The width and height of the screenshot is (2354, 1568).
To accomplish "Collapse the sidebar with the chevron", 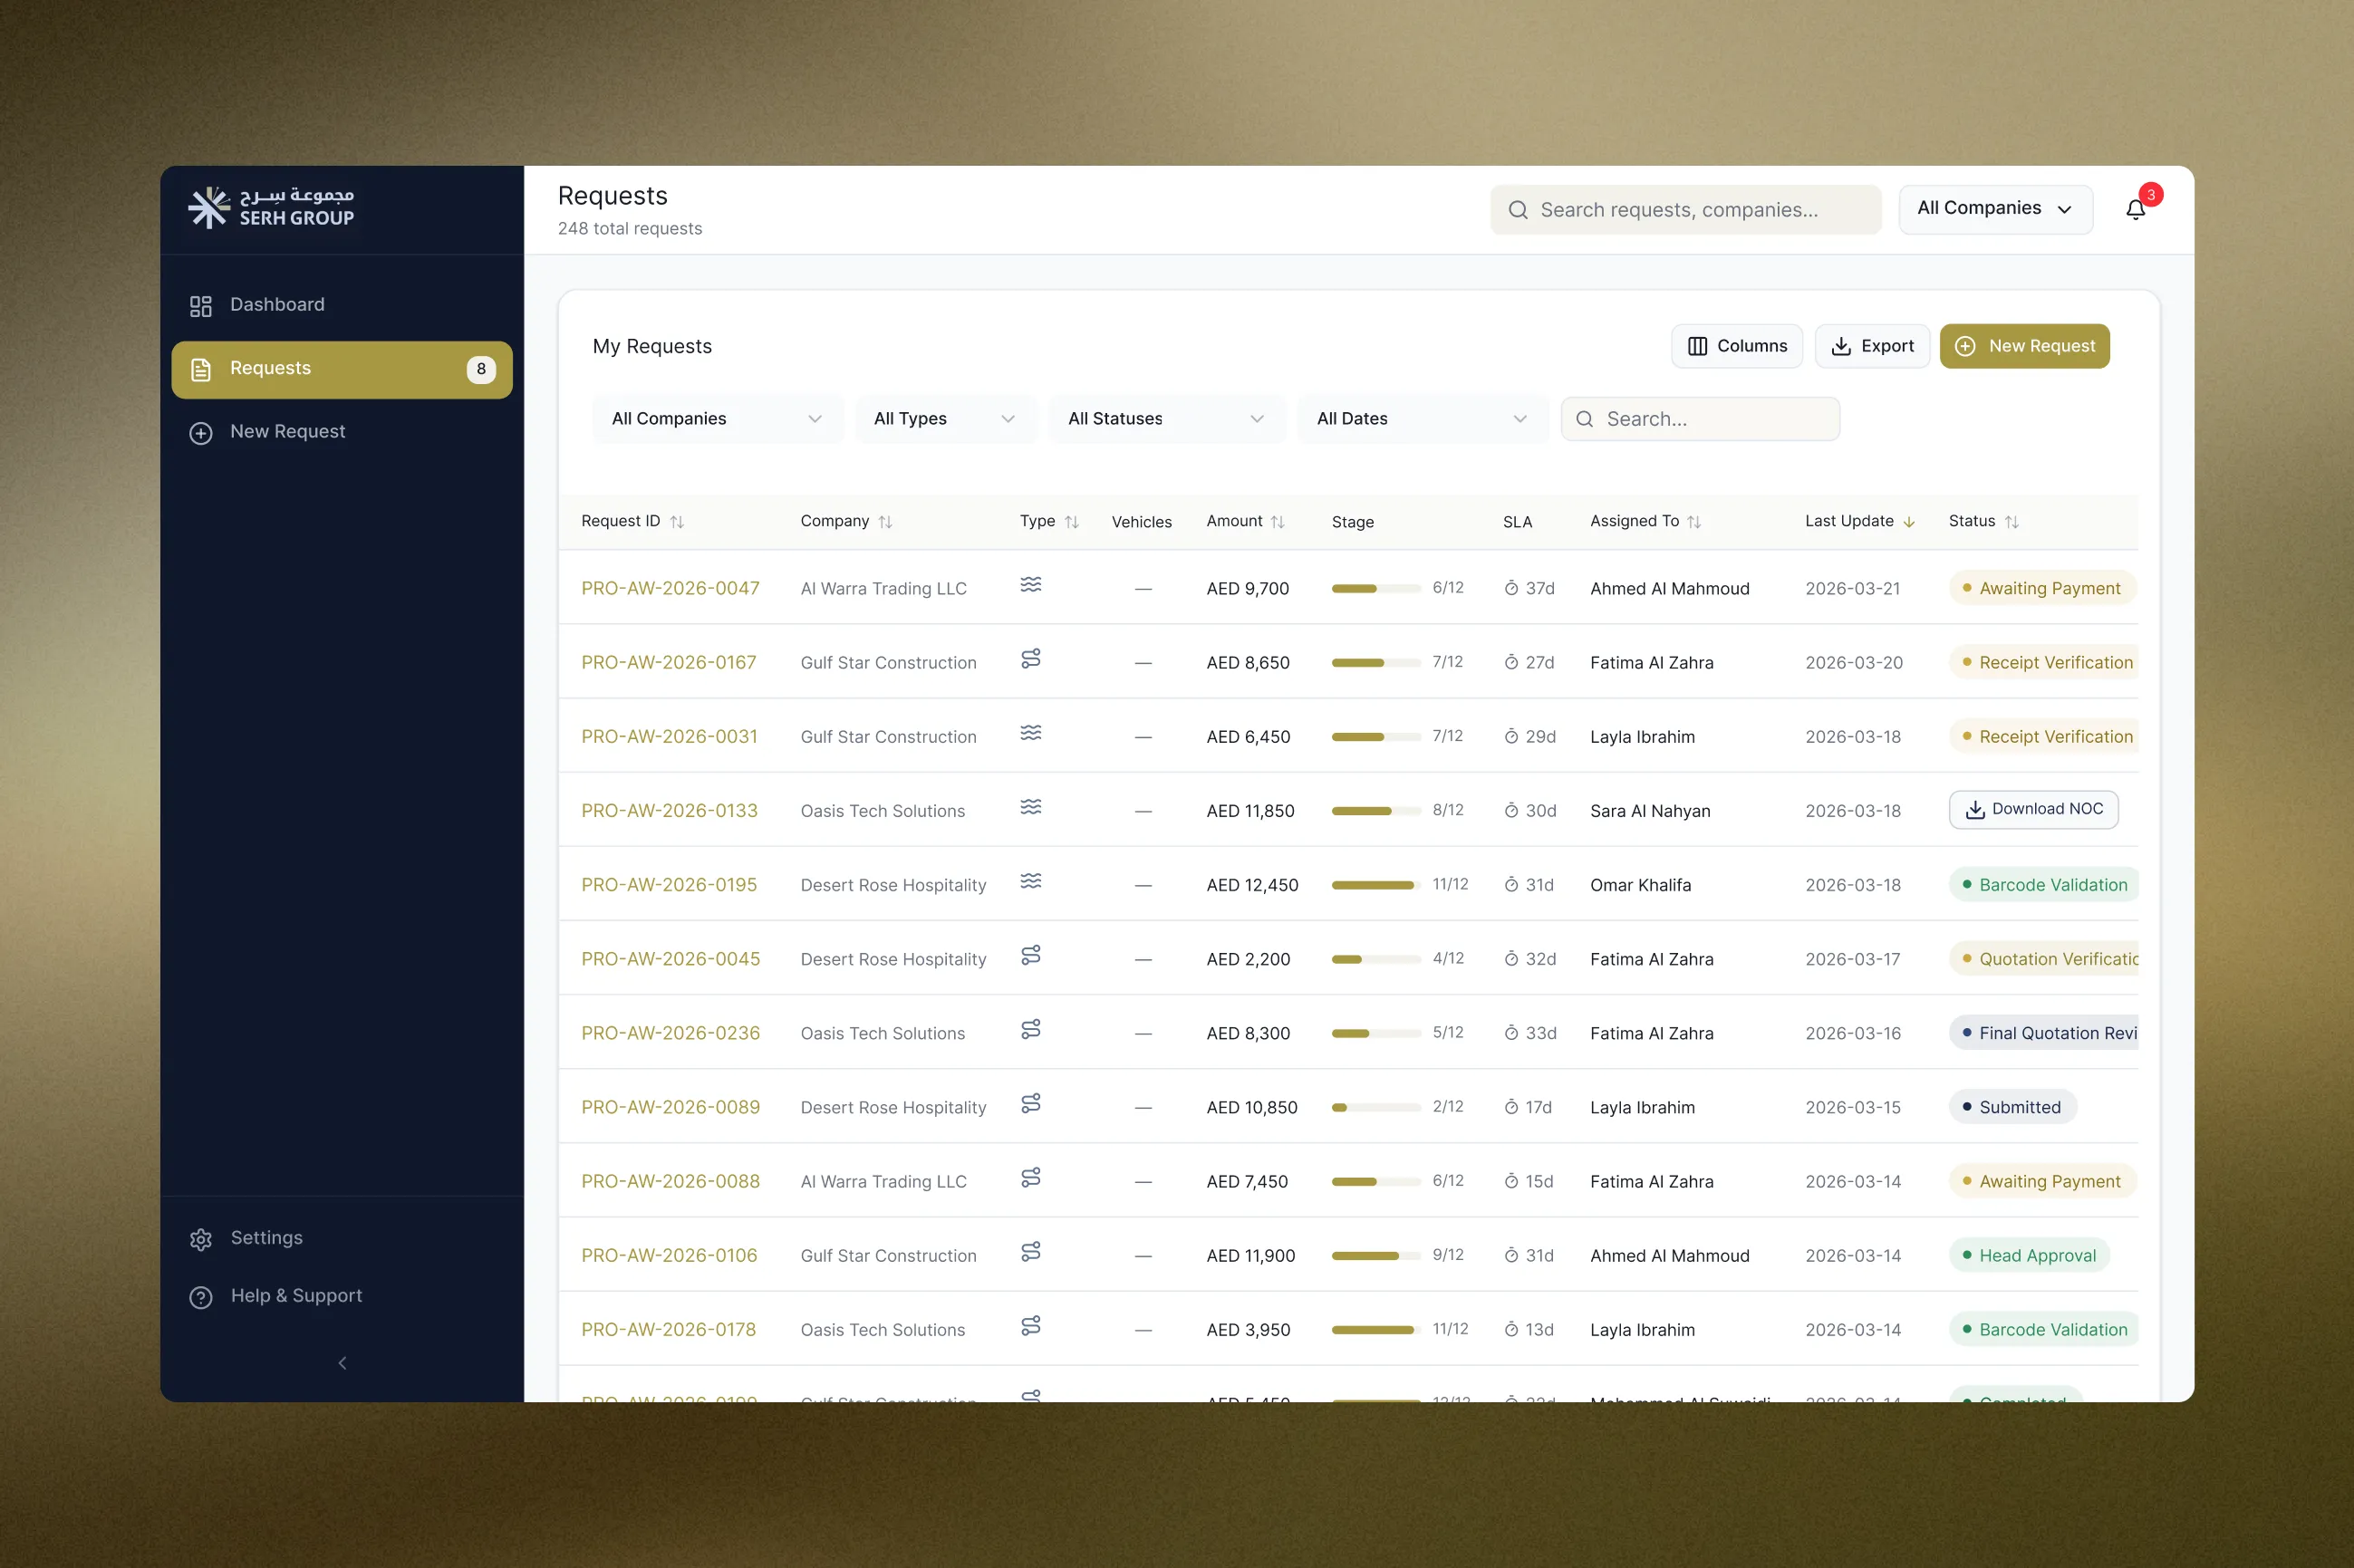I will coord(342,1363).
